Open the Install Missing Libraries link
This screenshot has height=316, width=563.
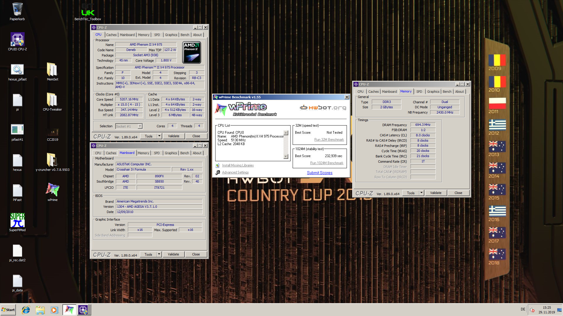tap(238, 165)
